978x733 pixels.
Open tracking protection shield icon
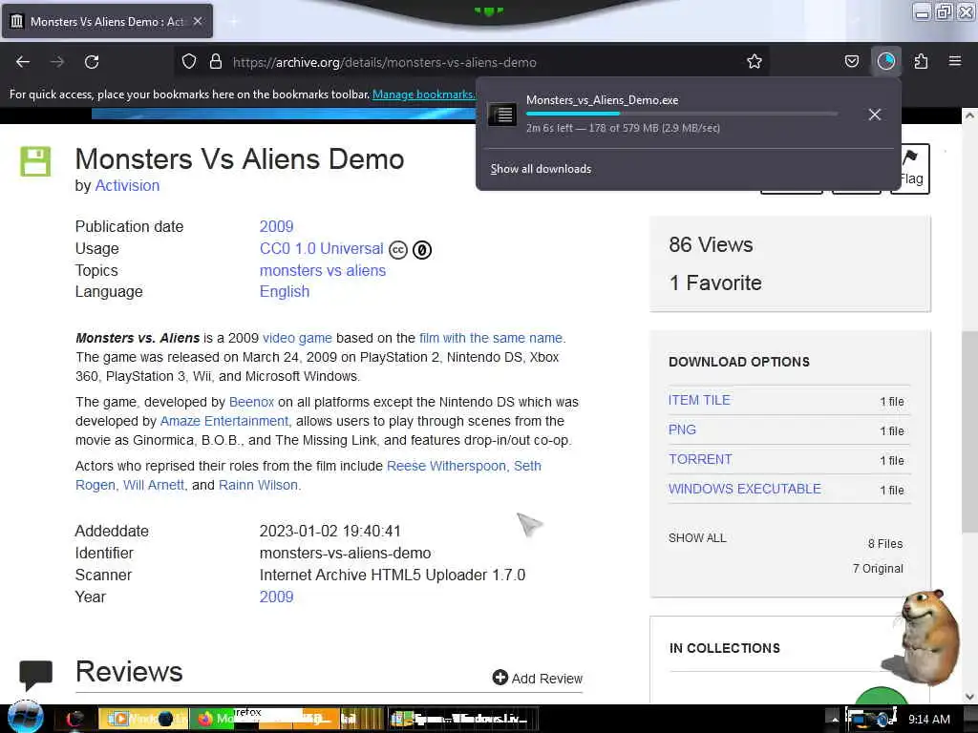189,62
